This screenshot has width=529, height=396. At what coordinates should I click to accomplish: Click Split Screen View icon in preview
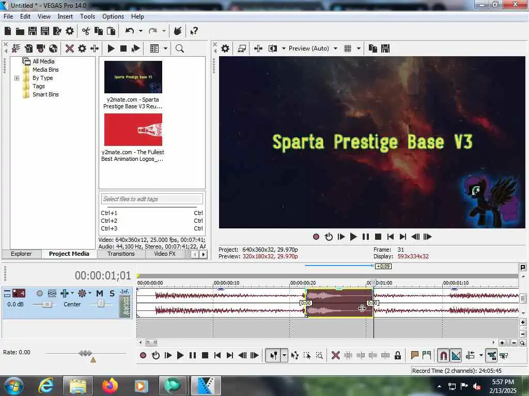(273, 48)
